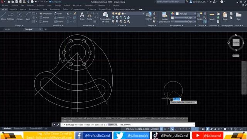
Task: Open the Formato menu
Action: point(41,5)
